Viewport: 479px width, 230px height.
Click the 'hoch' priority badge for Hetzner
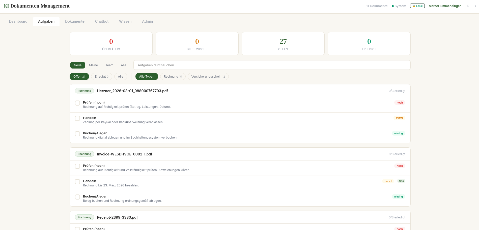pos(400,103)
